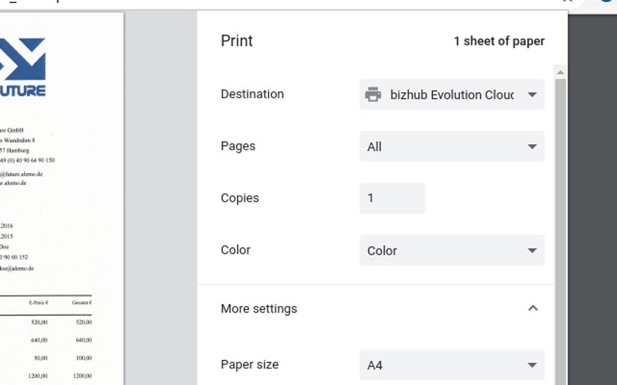Click the FUTURE company logo in the preview
This screenshot has height=385, width=617.
24,63
